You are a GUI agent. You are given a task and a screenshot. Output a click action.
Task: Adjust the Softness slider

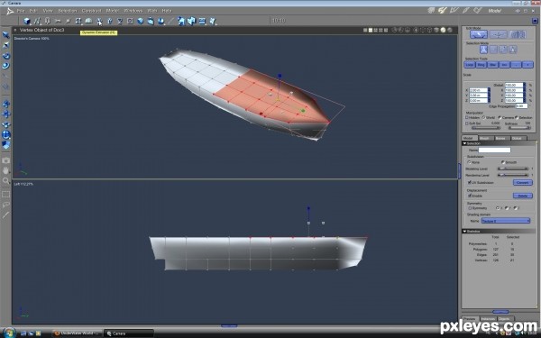point(519,128)
